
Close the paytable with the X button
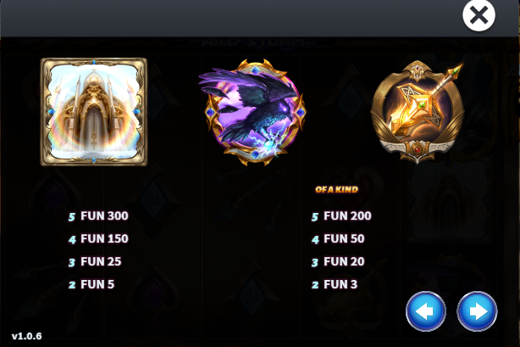click(x=479, y=15)
